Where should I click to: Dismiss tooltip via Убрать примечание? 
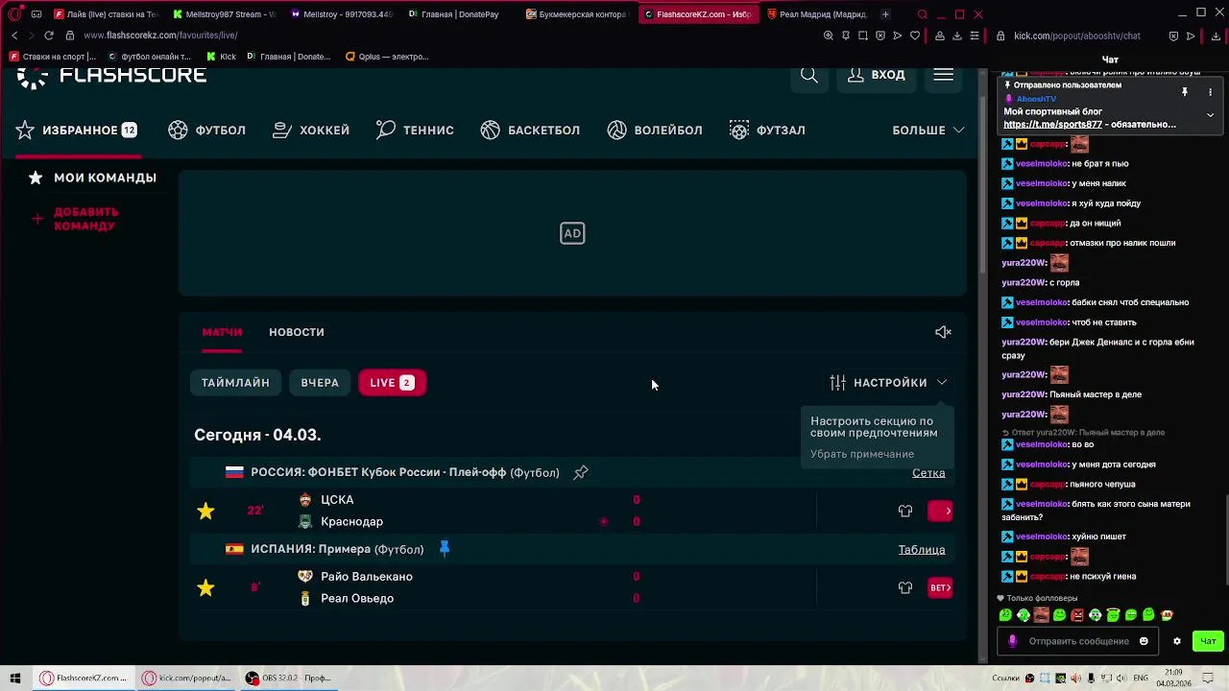pyautogui.click(x=862, y=454)
